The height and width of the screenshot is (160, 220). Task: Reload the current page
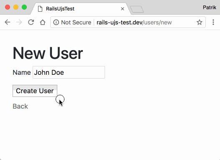tap(31, 22)
